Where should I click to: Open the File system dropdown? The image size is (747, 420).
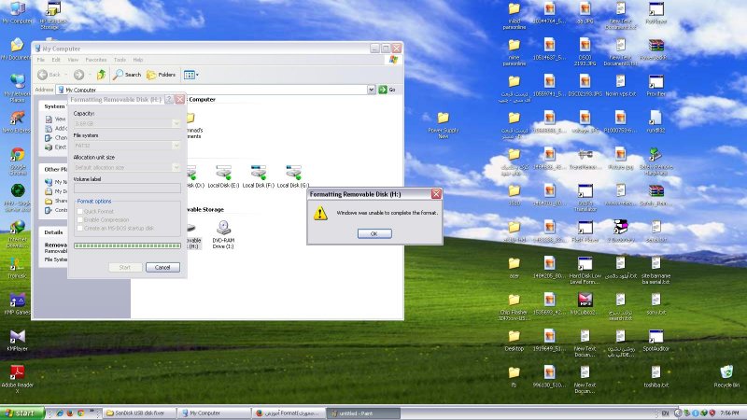(176, 146)
